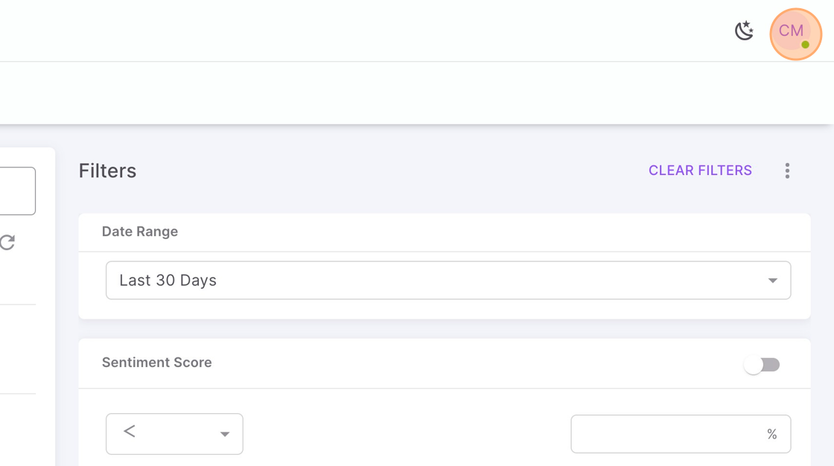The width and height of the screenshot is (834, 466).
Task: Click the less-than symbol in operator select
Action: tap(130, 432)
